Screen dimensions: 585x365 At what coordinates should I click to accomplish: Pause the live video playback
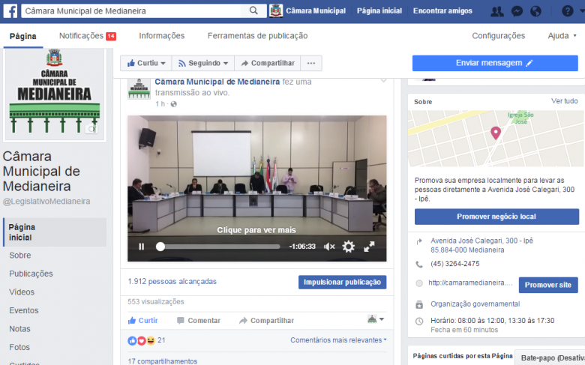click(x=142, y=247)
